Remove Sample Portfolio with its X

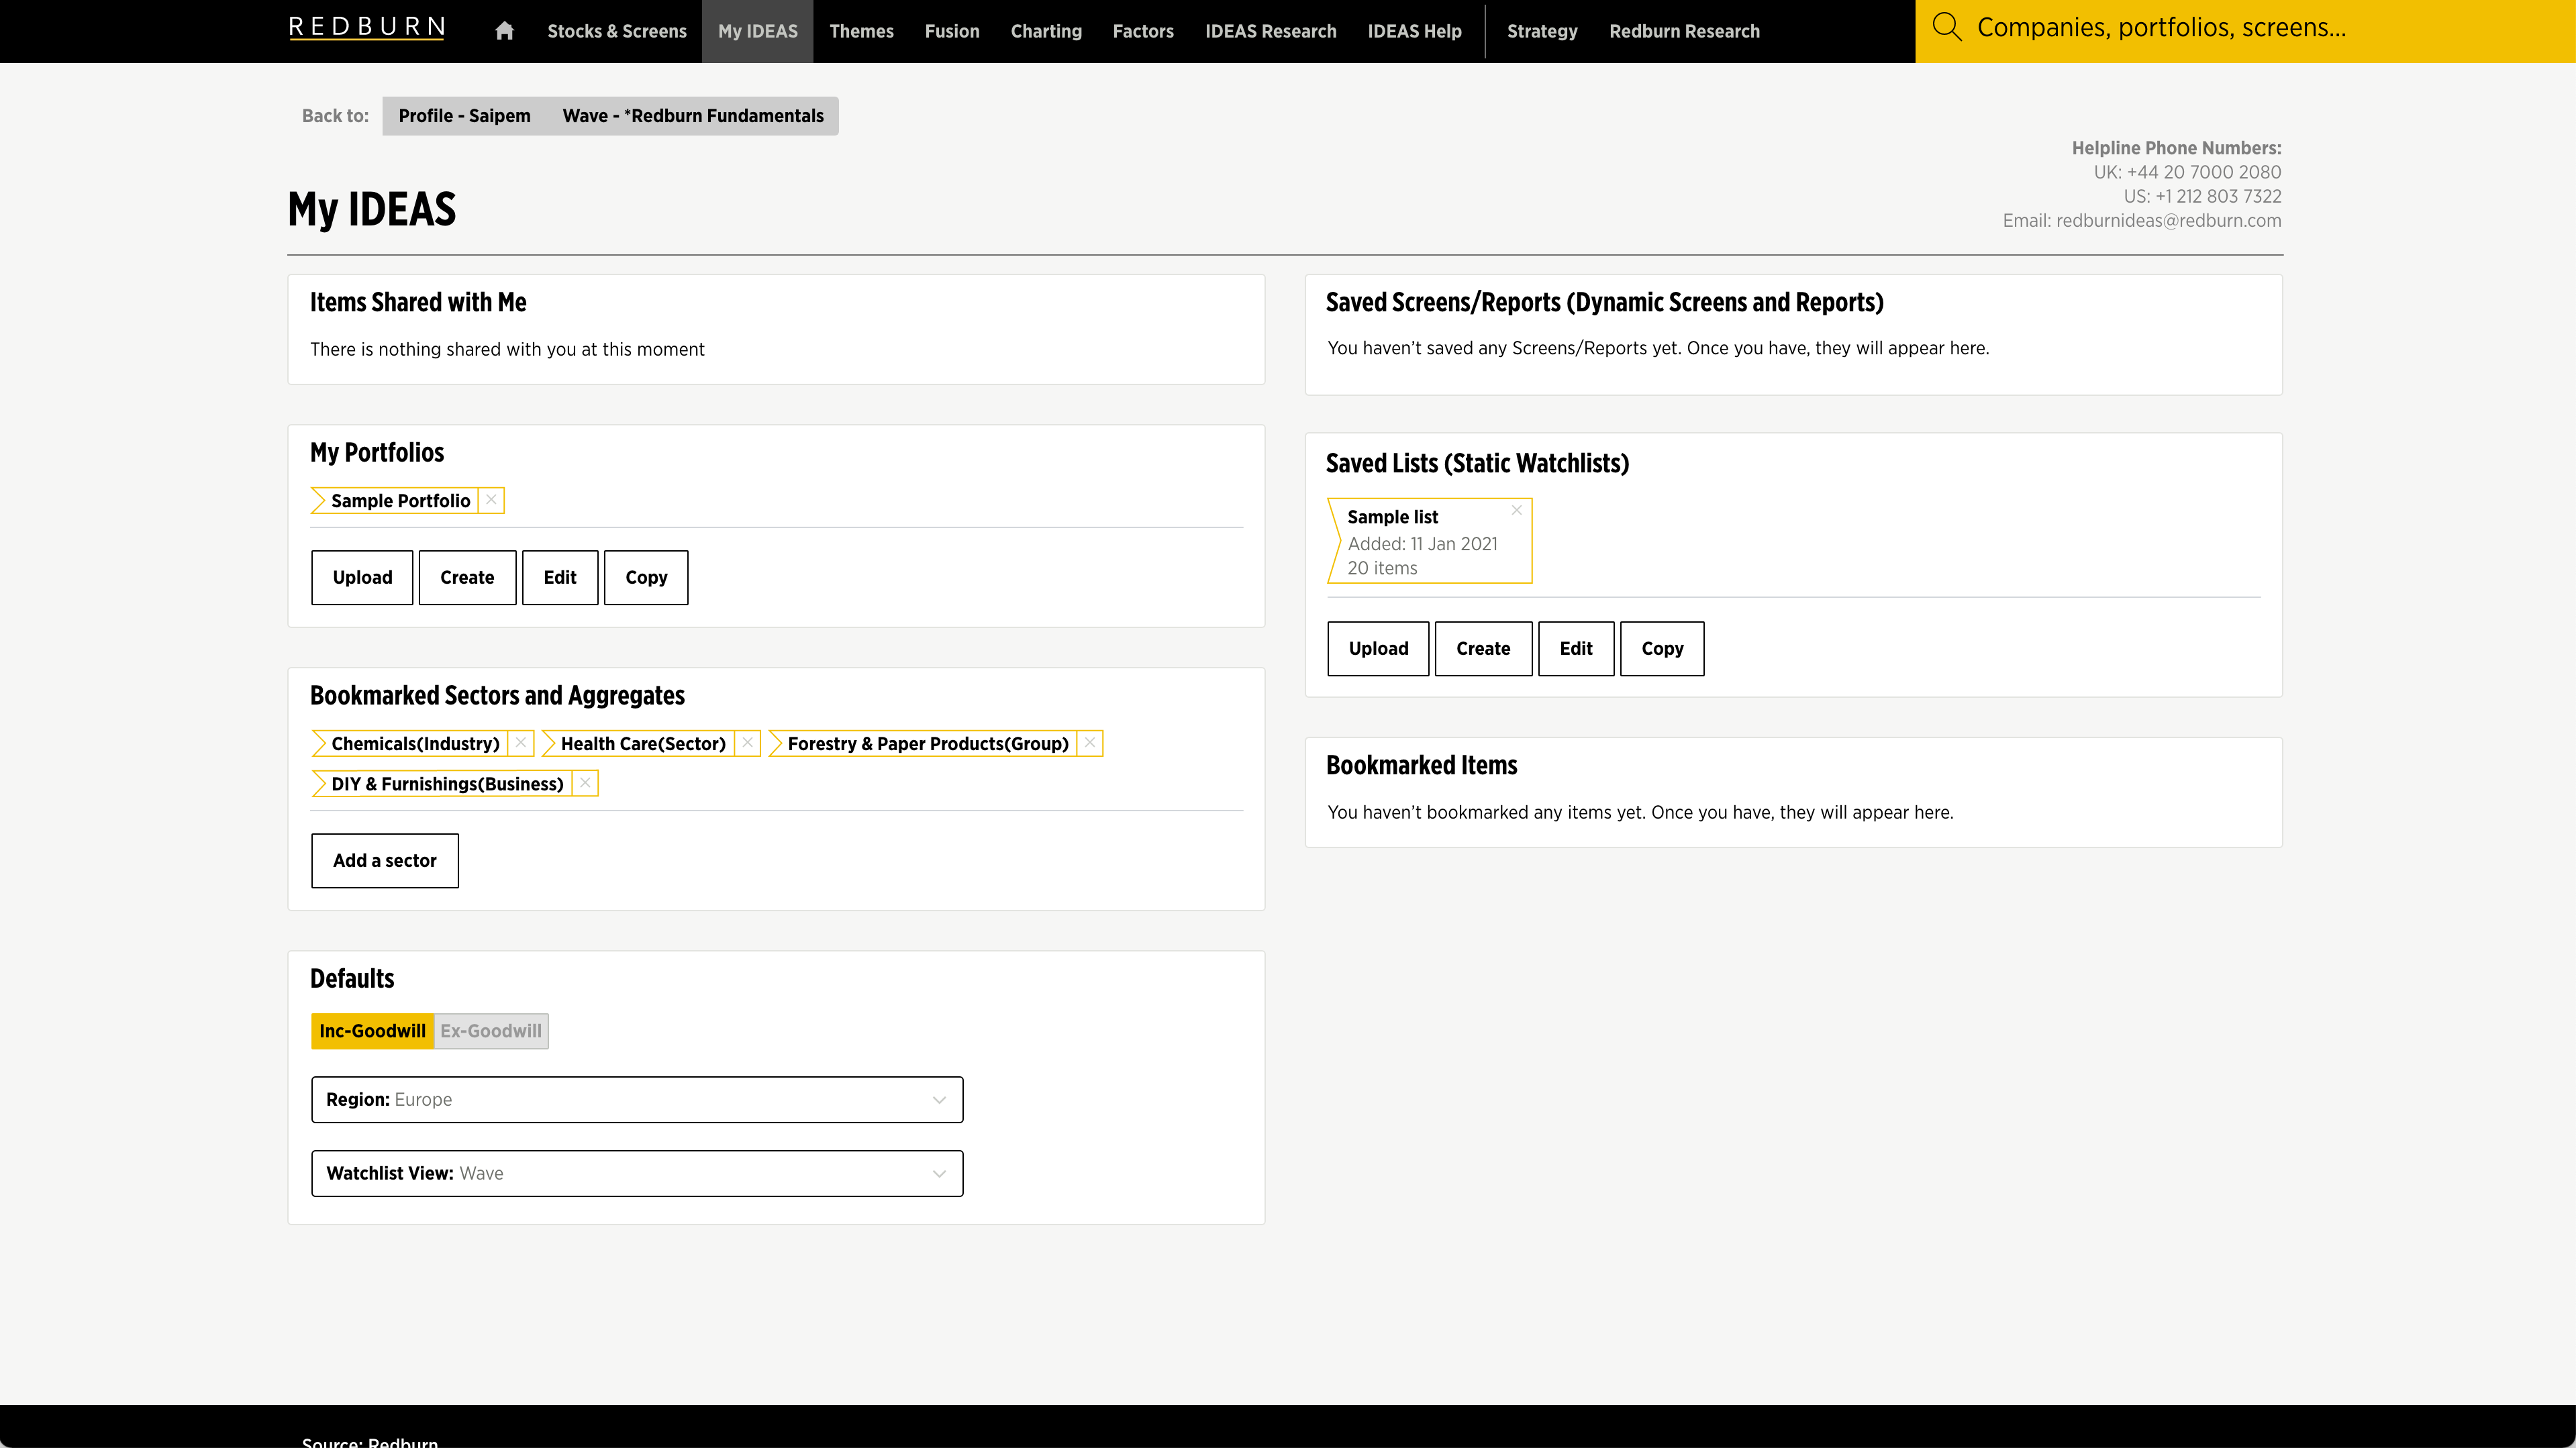tap(491, 500)
